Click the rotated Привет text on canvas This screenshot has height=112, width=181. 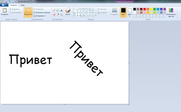point(86,58)
